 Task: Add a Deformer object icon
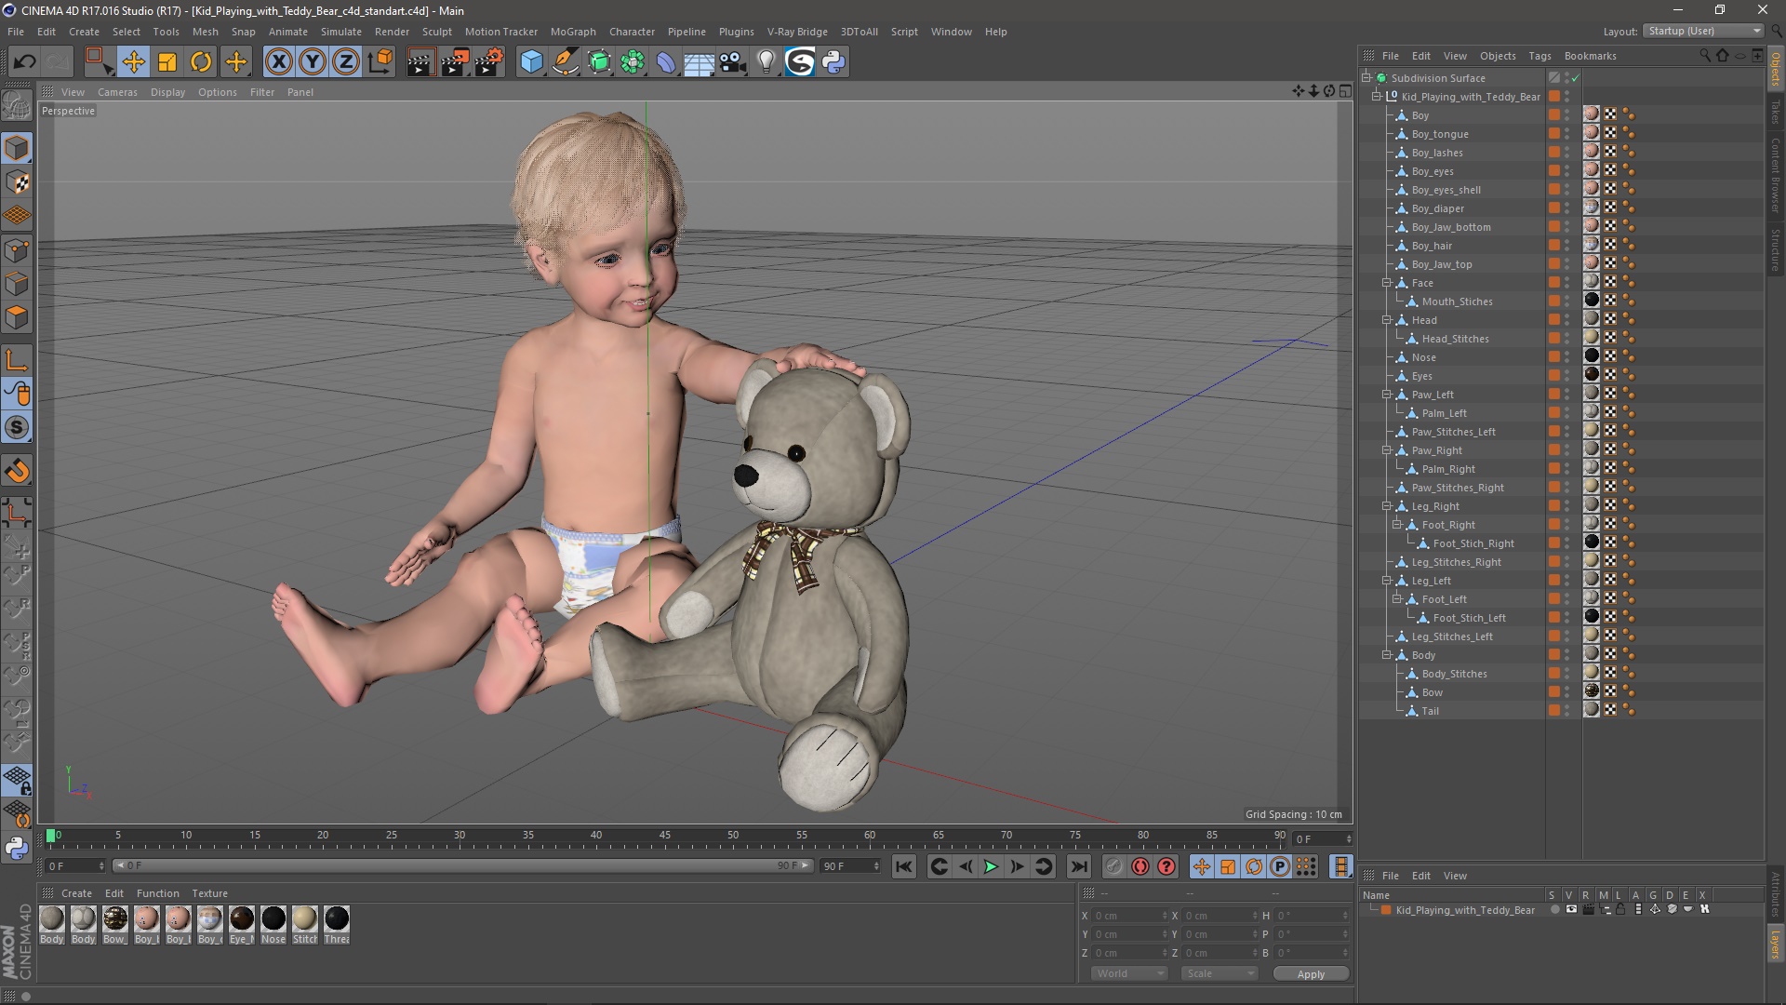click(x=666, y=62)
